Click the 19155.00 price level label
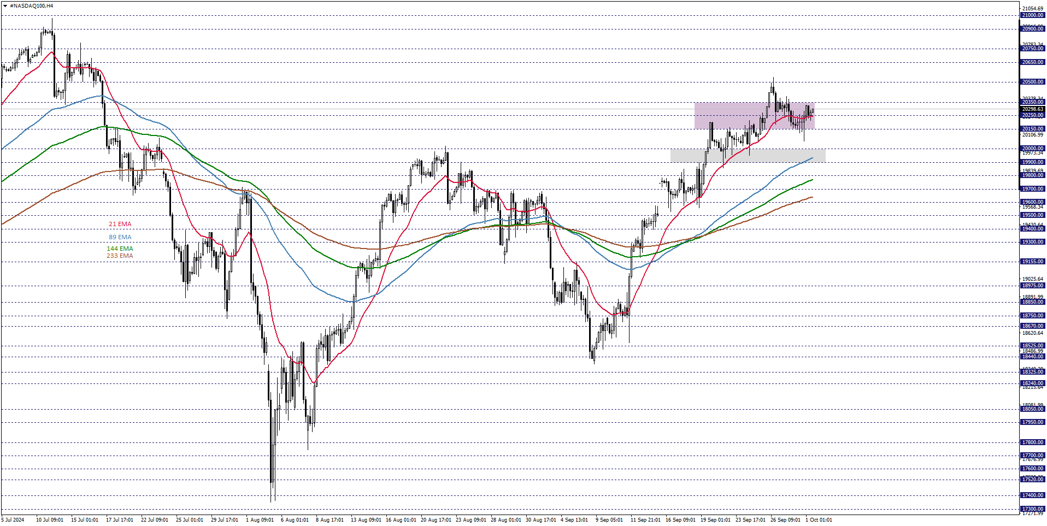Screen dimensions: 1047x526 (1033, 262)
